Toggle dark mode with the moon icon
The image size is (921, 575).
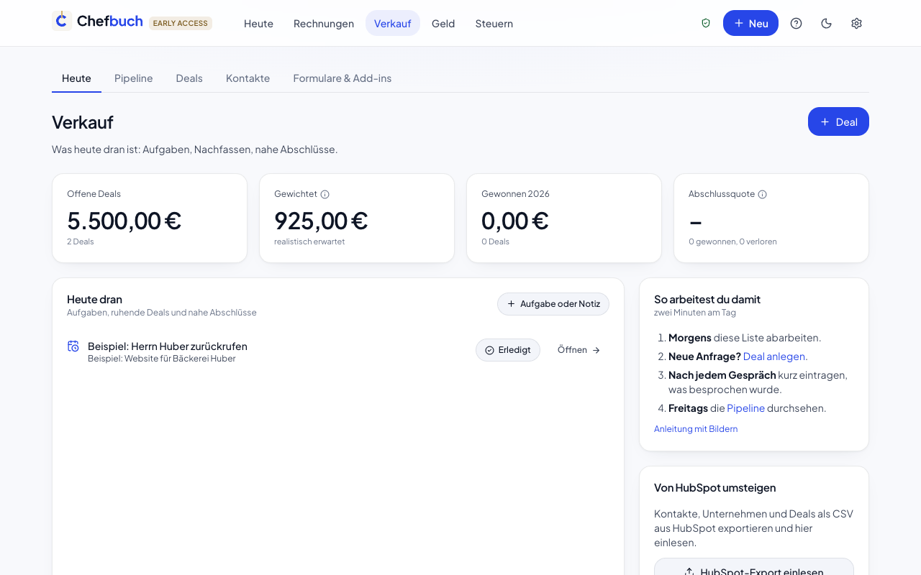click(x=826, y=23)
